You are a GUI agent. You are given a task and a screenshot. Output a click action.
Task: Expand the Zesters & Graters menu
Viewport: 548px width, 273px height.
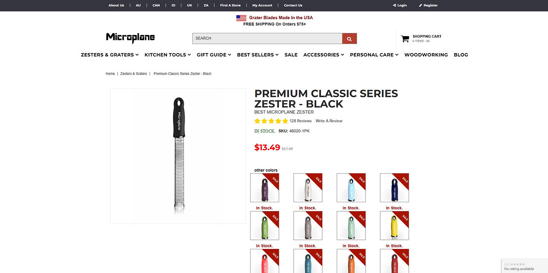[x=110, y=55]
